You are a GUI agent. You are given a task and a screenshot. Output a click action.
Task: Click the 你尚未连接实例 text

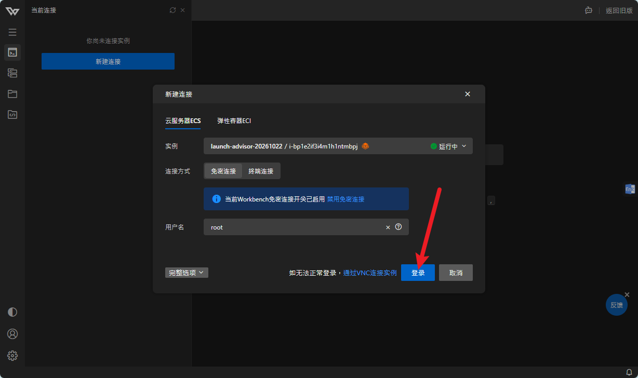click(x=108, y=40)
